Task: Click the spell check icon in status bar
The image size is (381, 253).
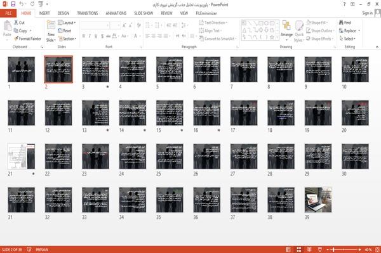Action: pos(29,250)
